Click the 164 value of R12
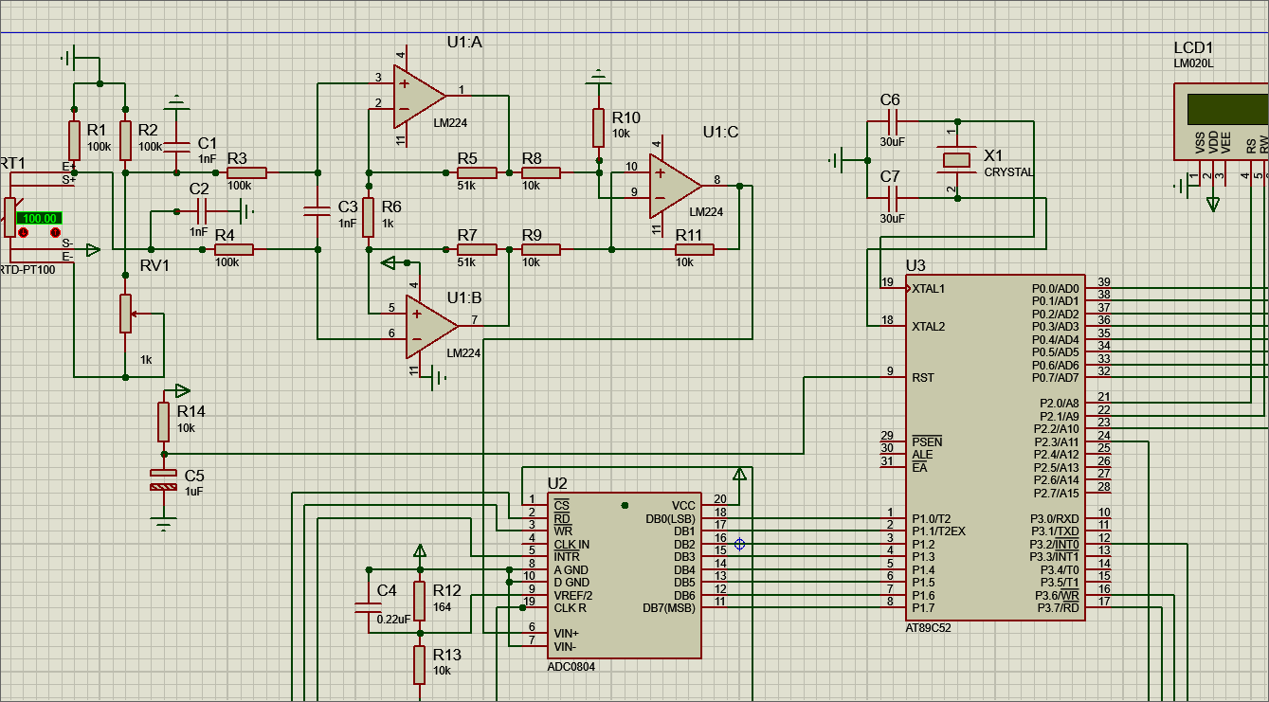 [x=443, y=606]
